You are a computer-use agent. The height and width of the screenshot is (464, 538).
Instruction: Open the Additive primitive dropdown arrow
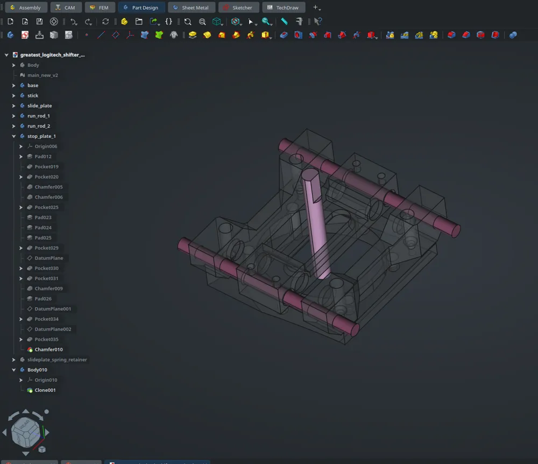[271, 38]
